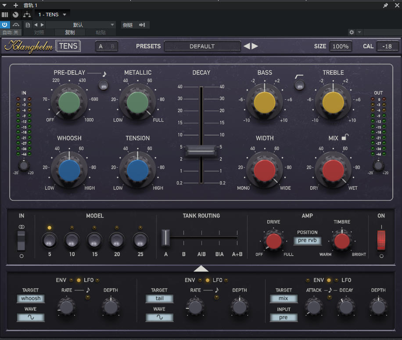Click the pin window icon

pos(385,5)
